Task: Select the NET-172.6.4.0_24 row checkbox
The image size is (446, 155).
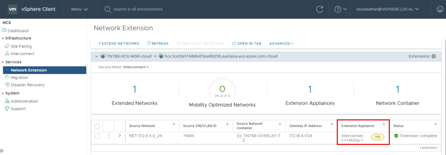Action: 97,136
